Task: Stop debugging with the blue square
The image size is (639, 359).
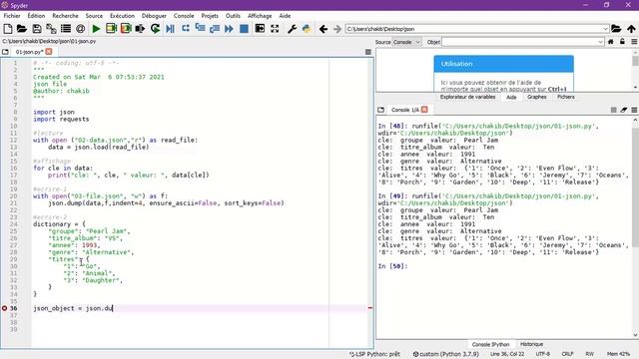Action: [x=244, y=29]
